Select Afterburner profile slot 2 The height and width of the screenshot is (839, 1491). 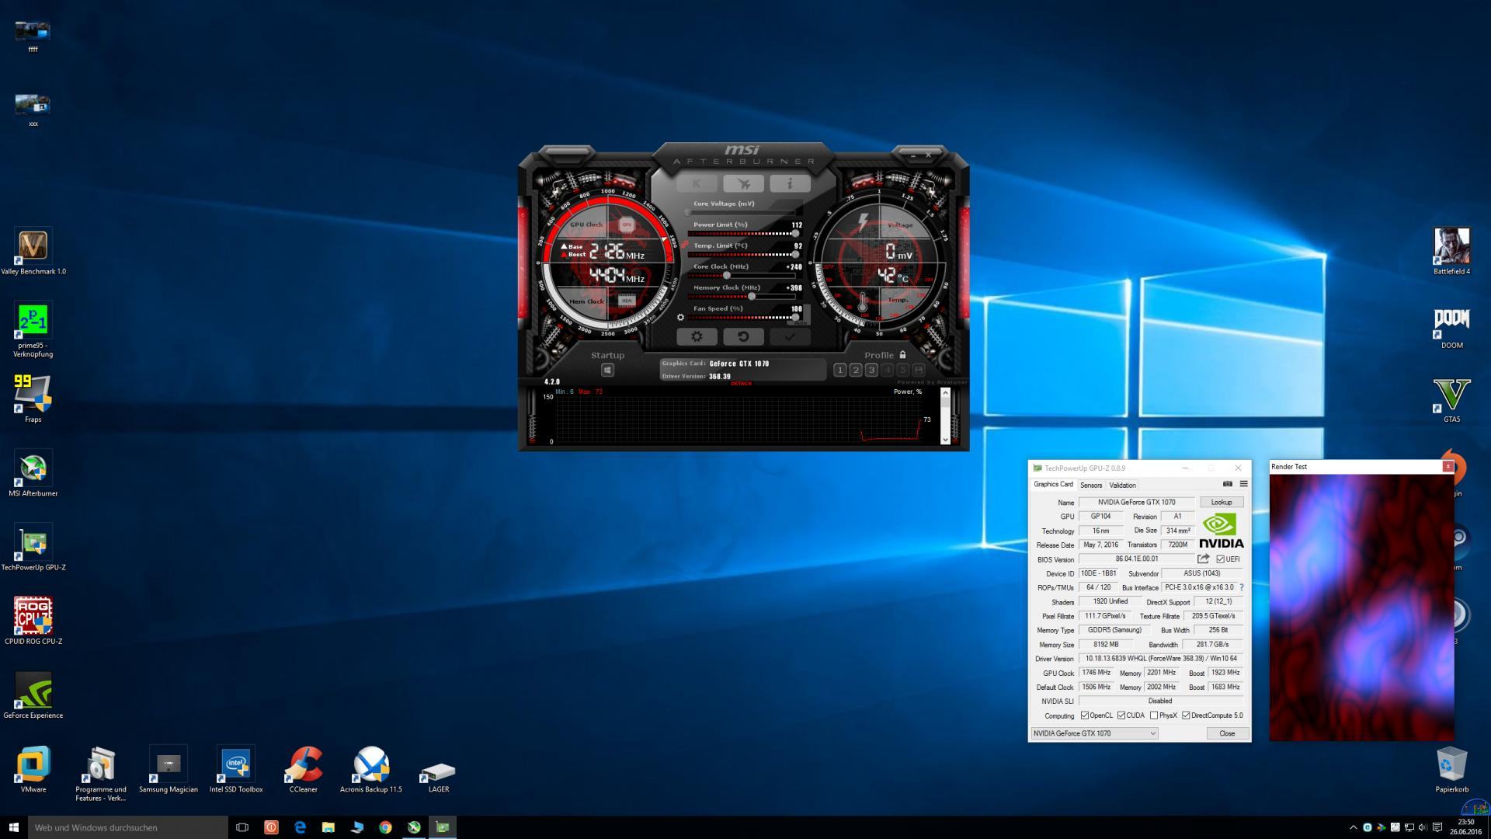[x=856, y=371]
